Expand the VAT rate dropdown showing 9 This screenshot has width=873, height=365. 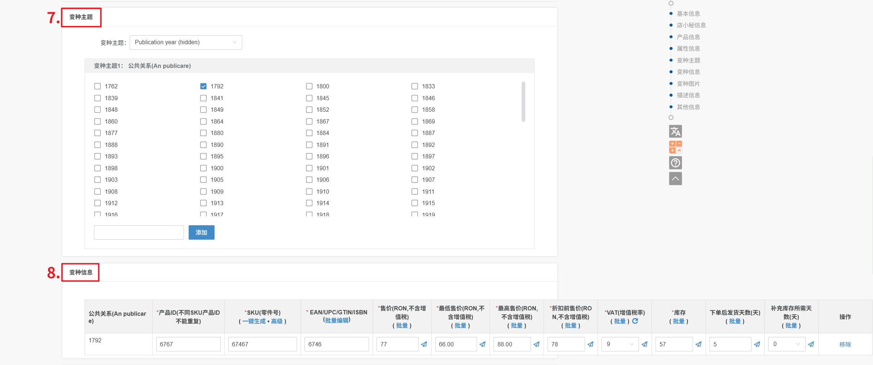coord(620,344)
